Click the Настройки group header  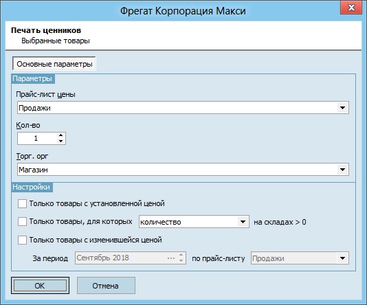click(x=32, y=187)
